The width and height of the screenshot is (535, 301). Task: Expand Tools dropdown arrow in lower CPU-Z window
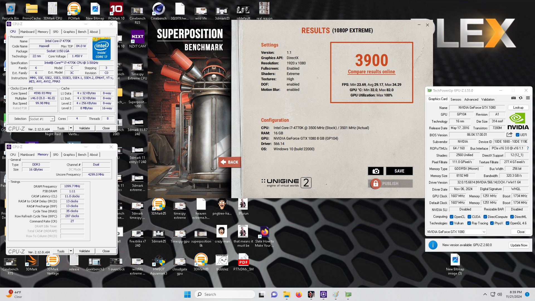pos(71,251)
